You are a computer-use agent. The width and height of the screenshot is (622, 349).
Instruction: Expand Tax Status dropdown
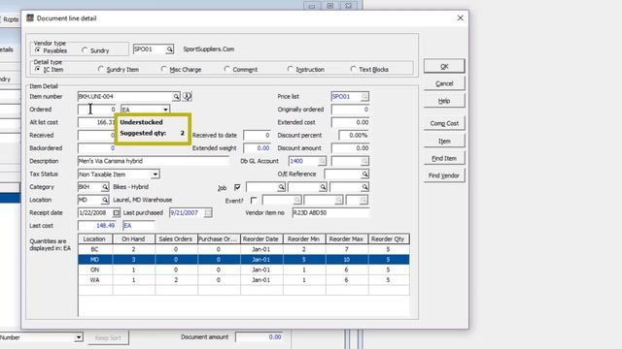point(155,174)
